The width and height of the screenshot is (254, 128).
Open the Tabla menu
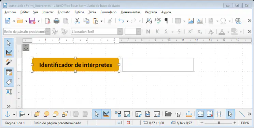pos(92,12)
